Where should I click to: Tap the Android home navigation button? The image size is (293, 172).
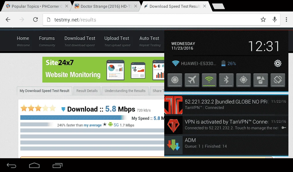34,165
